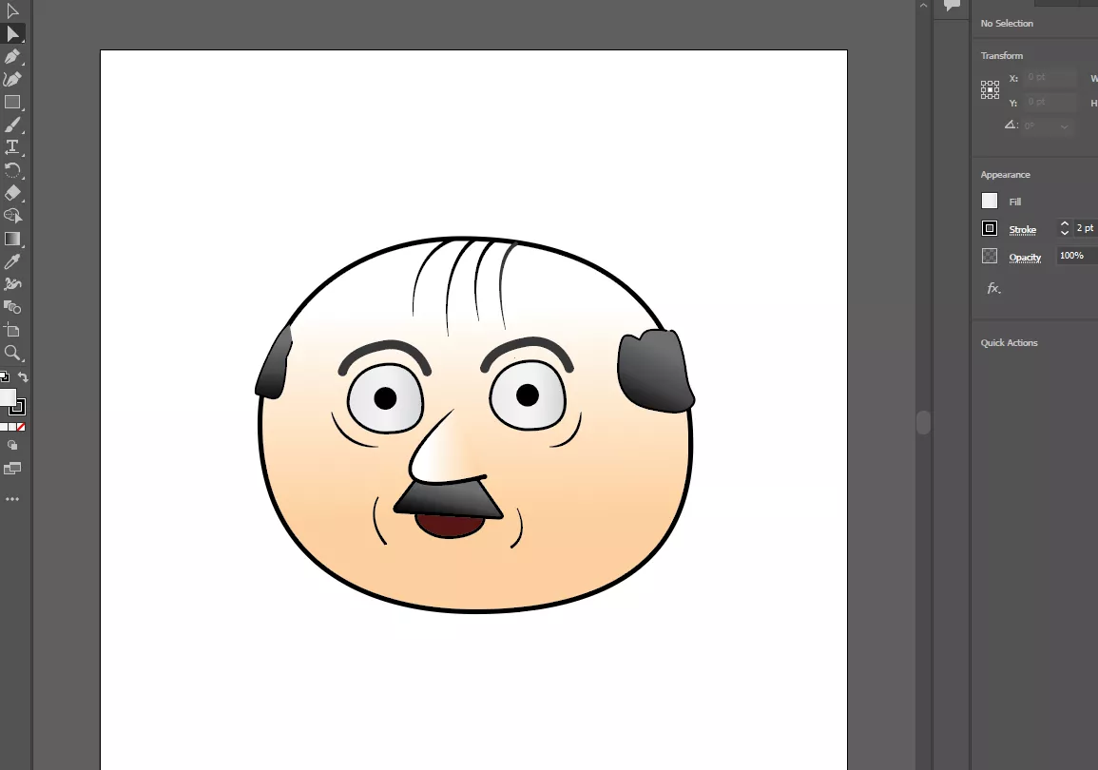Click the Fill label in Appearance
The height and width of the screenshot is (770, 1098).
coord(1014,202)
